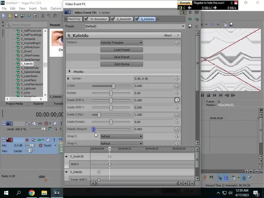264x198 pixels.
Task: Open the Wrap Y Reflect dropdown
Action: click(x=122, y=143)
